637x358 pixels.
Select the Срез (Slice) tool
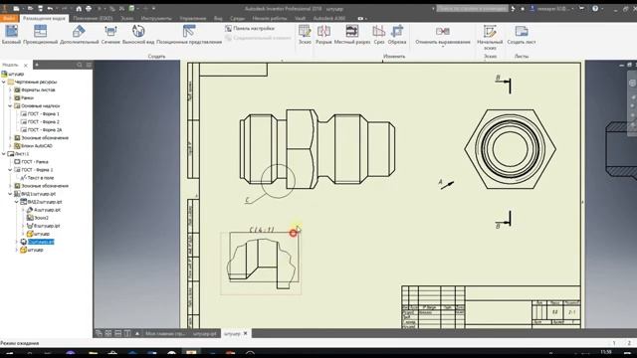378,34
